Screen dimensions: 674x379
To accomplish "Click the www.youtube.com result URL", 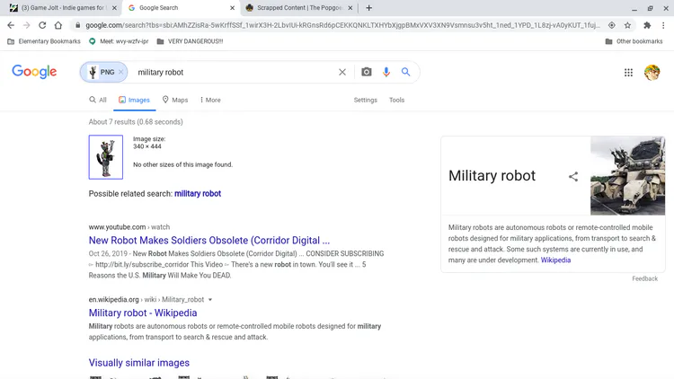I will click(129, 227).
